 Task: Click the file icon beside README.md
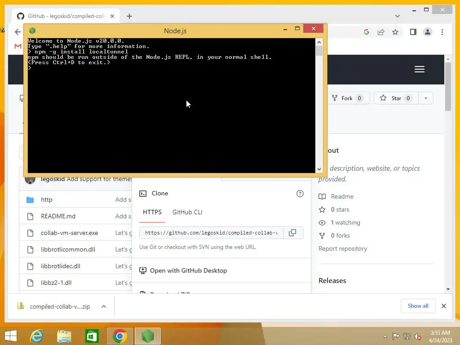point(30,217)
